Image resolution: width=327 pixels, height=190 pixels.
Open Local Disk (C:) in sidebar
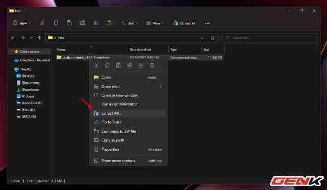point(30,103)
